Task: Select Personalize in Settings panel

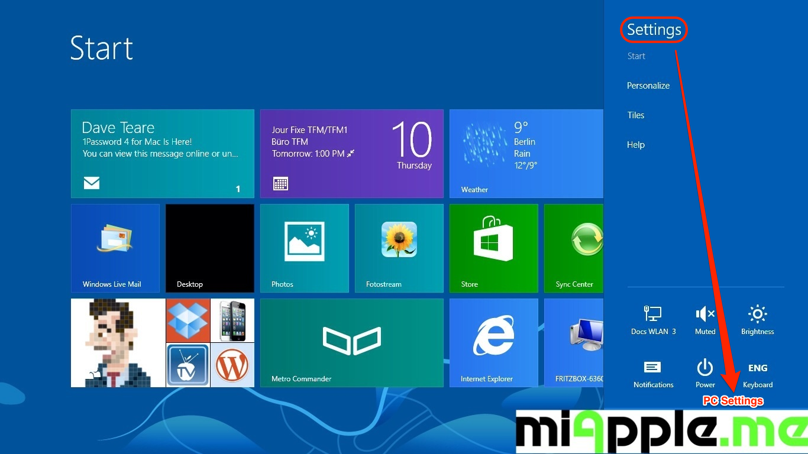Action: [x=648, y=86]
